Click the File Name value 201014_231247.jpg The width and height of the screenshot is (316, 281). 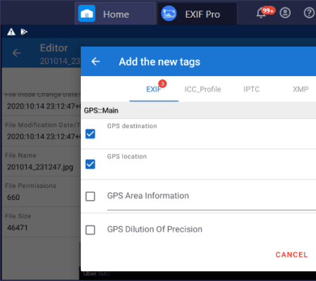pyautogui.click(x=40, y=167)
